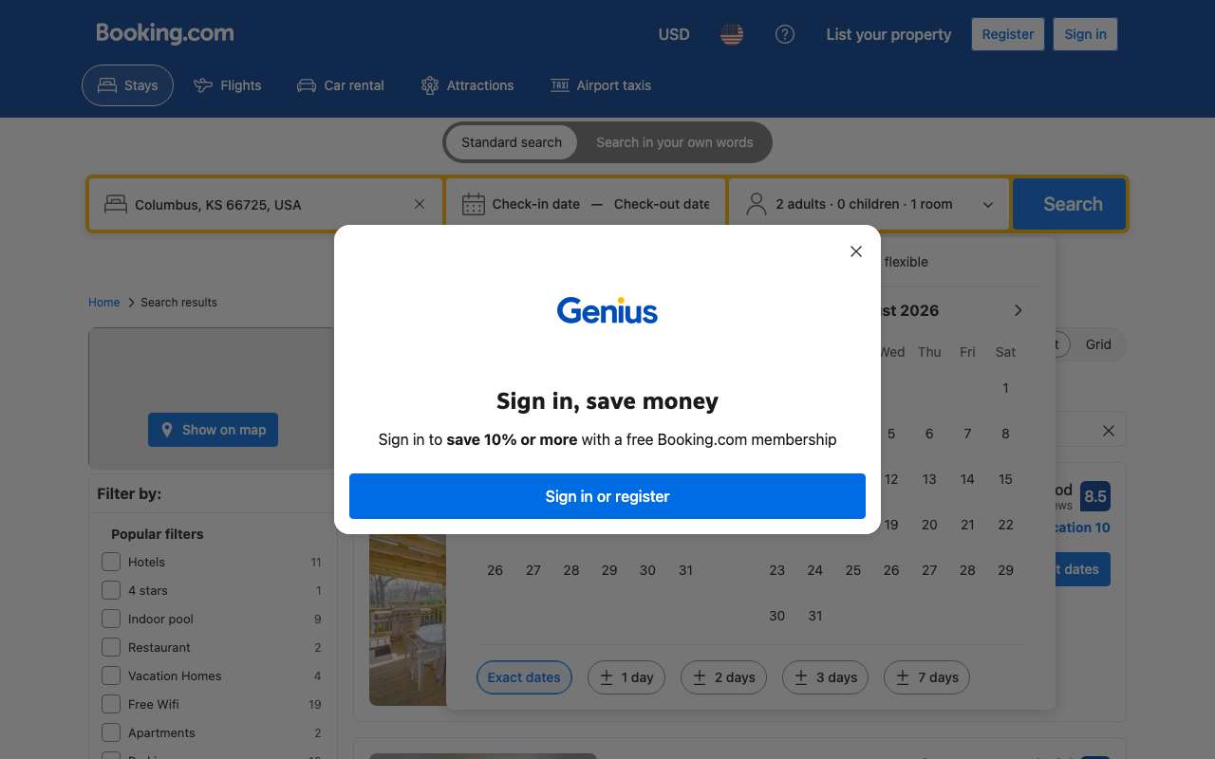This screenshot has height=759, width=1215.
Task: Close the Genius sign-in popup
Action: tap(856, 251)
